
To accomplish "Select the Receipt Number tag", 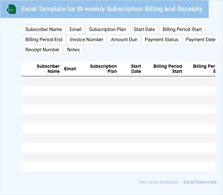I will point(42,50).
